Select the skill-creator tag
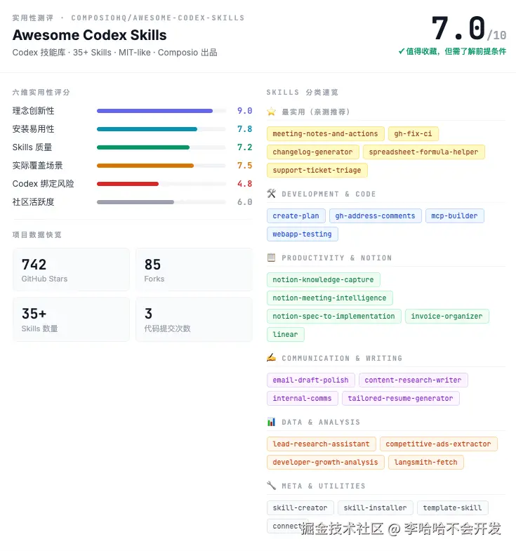This screenshot has height=551, width=516. tap(300, 507)
